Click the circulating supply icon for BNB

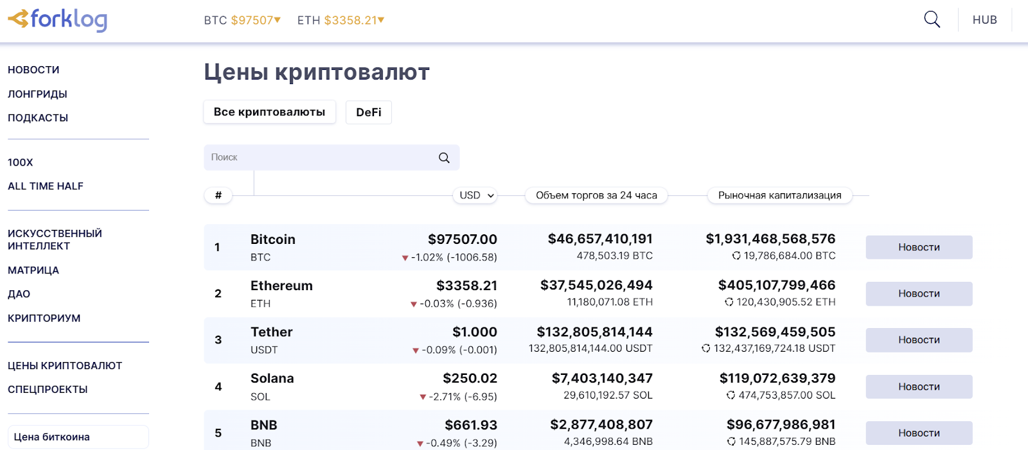[731, 442]
